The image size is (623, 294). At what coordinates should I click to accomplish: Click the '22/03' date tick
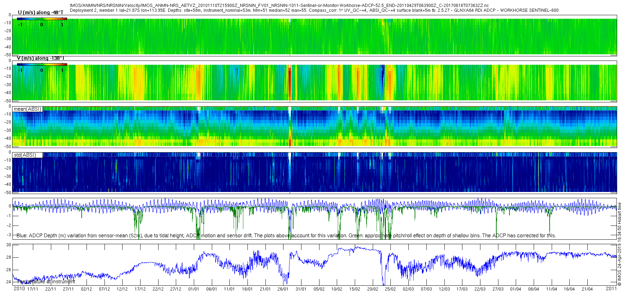(480, 289)
